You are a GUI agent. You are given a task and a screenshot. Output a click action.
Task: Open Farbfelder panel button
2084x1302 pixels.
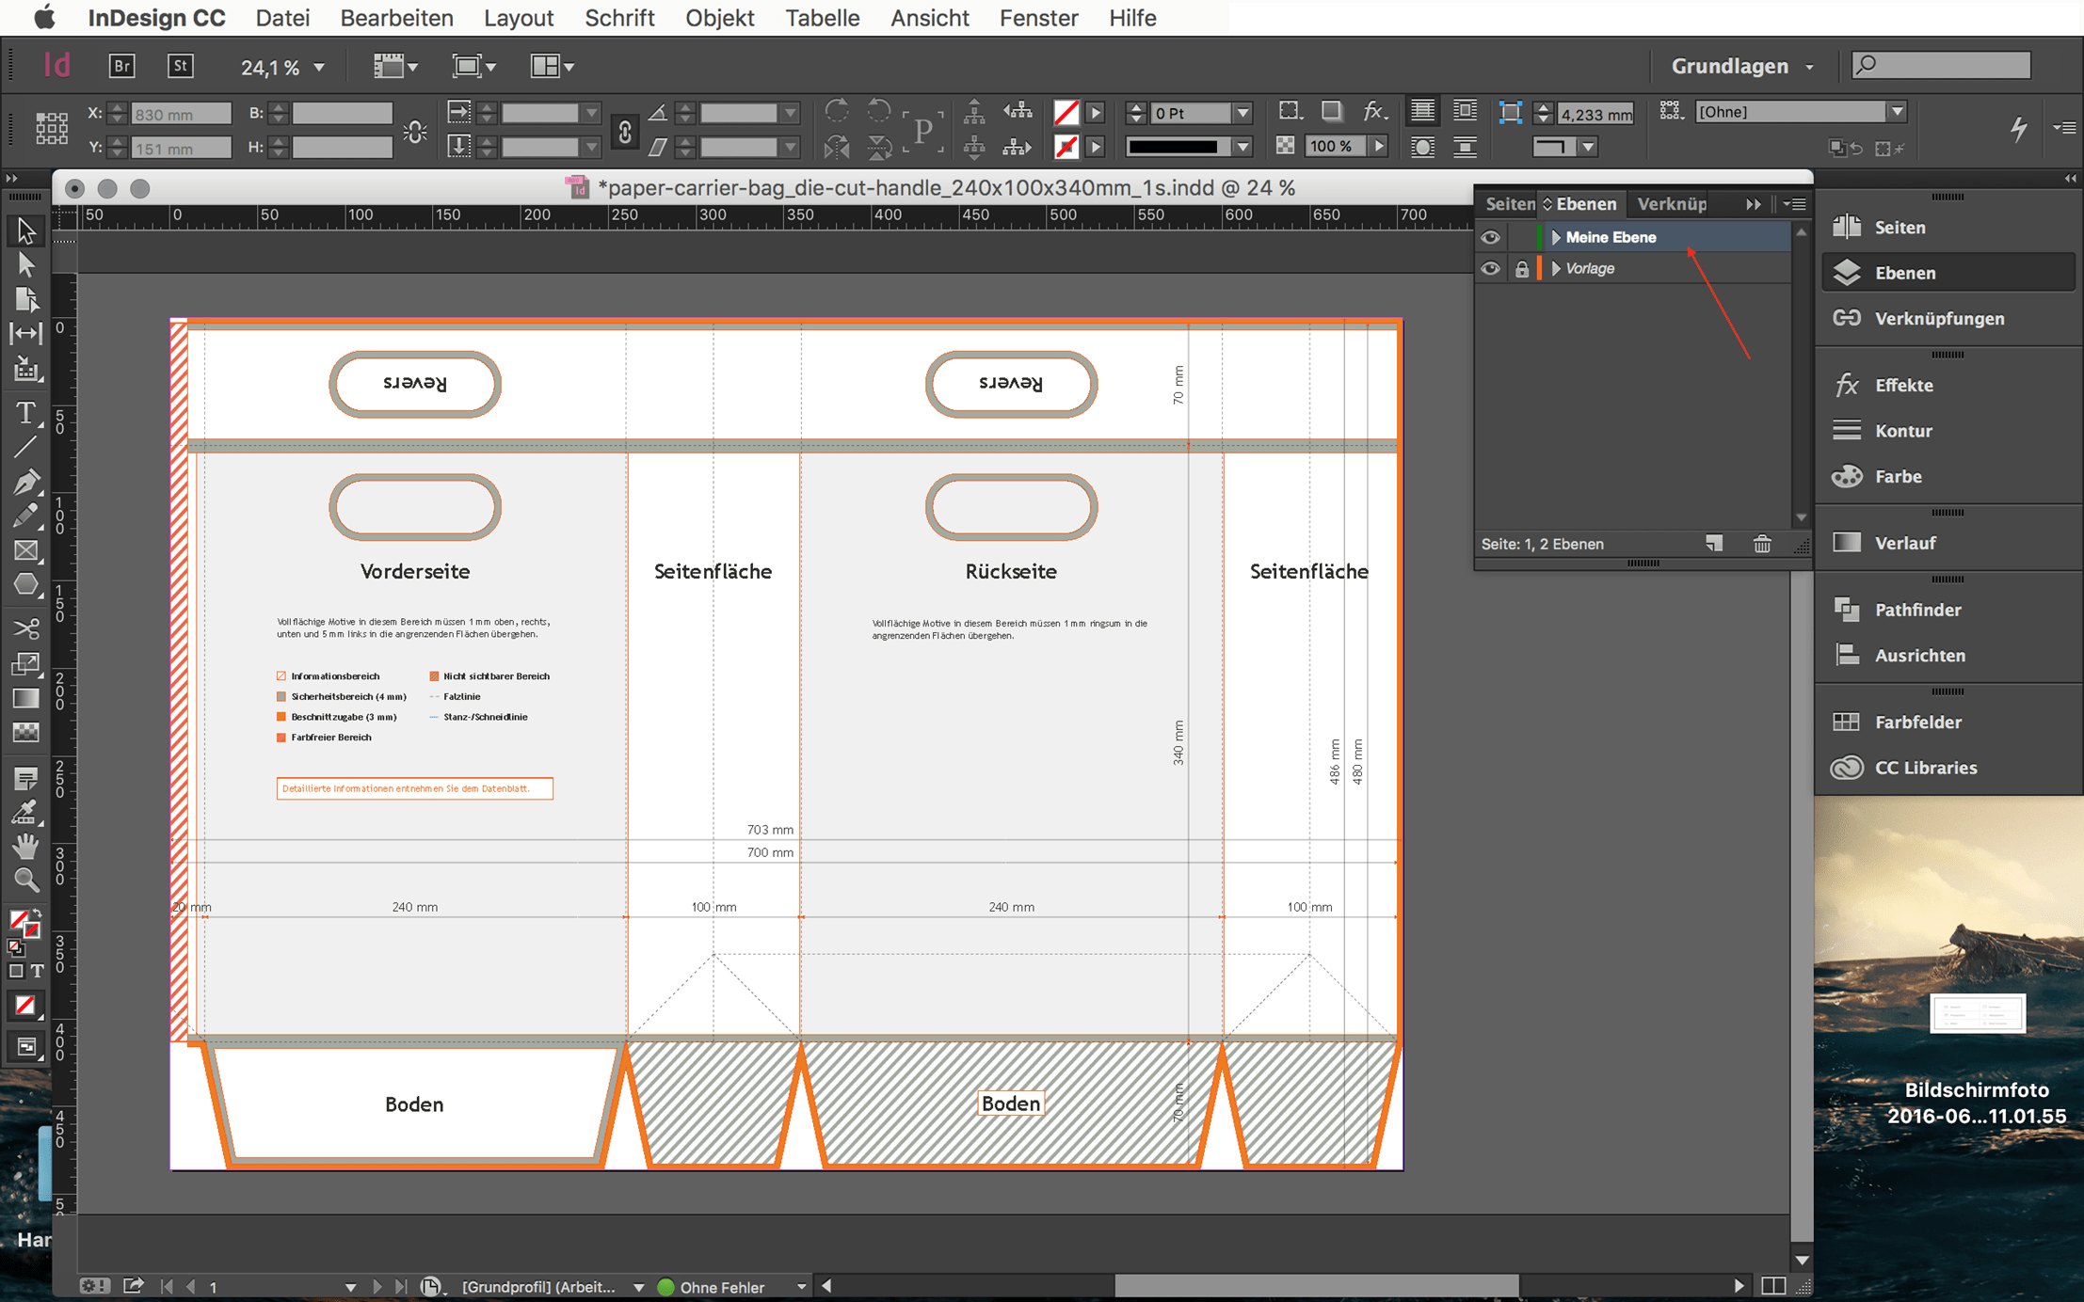coord(1916,722)
